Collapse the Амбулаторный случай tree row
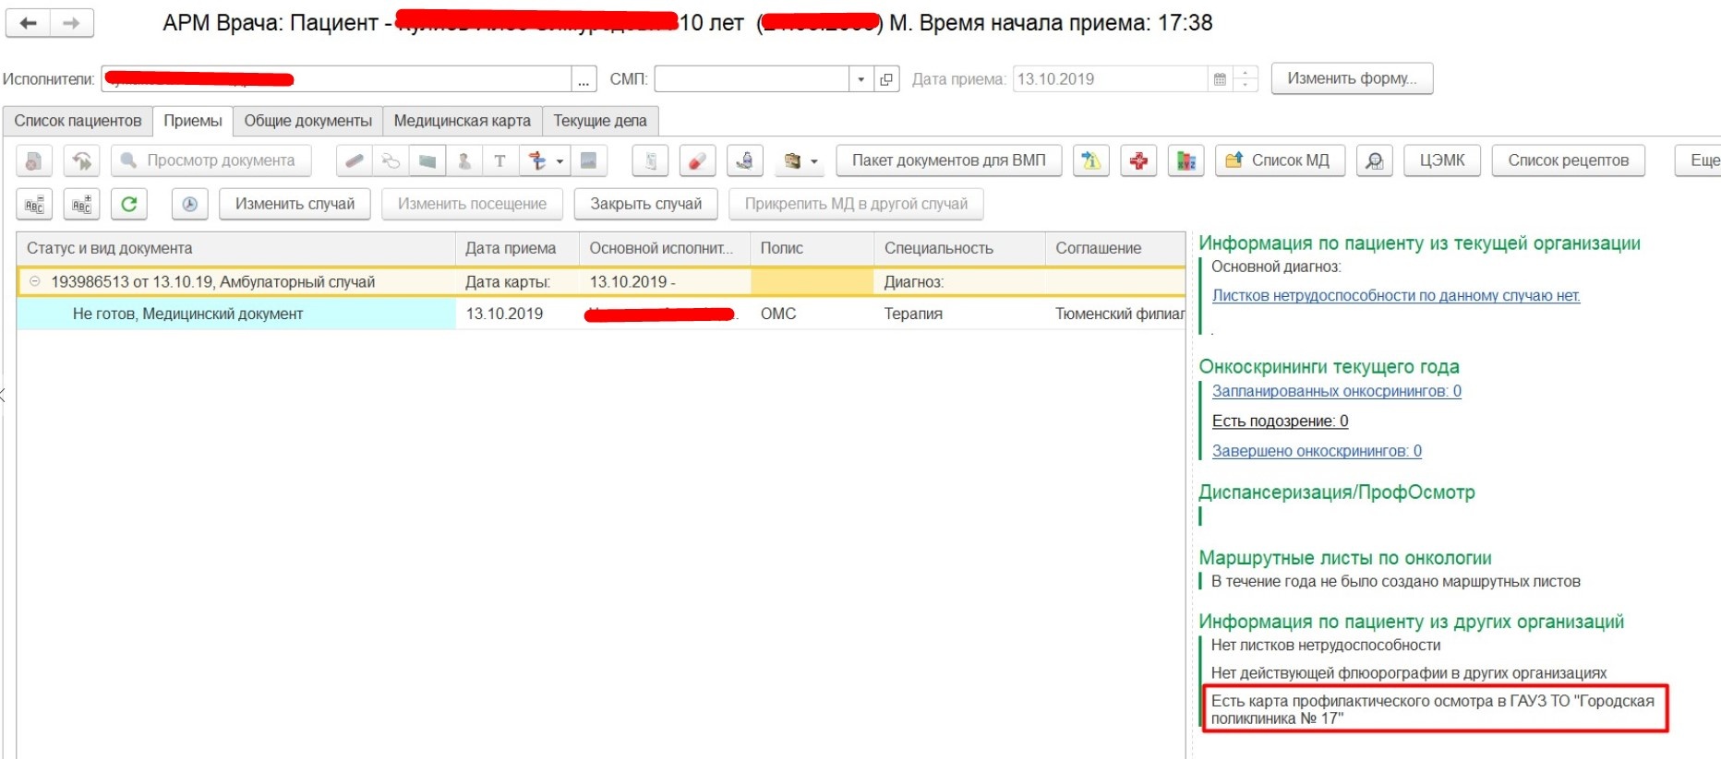 tap(35, 281)
